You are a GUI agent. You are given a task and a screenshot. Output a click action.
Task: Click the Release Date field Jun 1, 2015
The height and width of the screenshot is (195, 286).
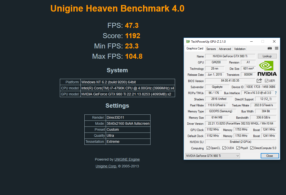(215, 75)
